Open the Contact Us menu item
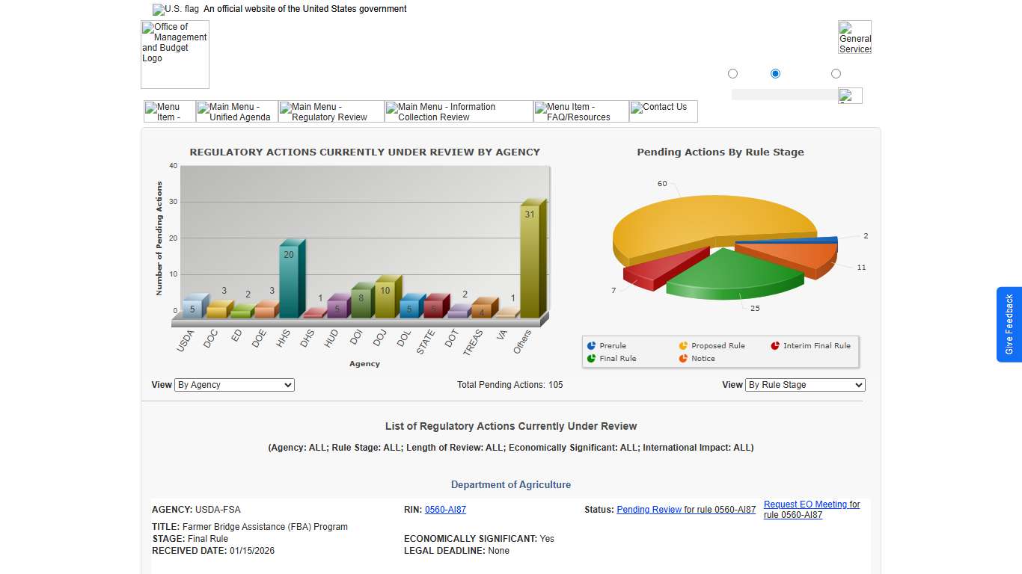 [663, 111]
